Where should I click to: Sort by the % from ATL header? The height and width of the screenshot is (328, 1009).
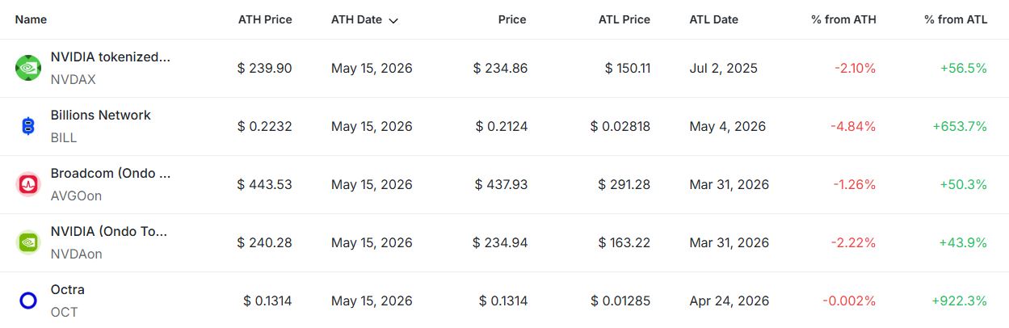coord(956,19)
